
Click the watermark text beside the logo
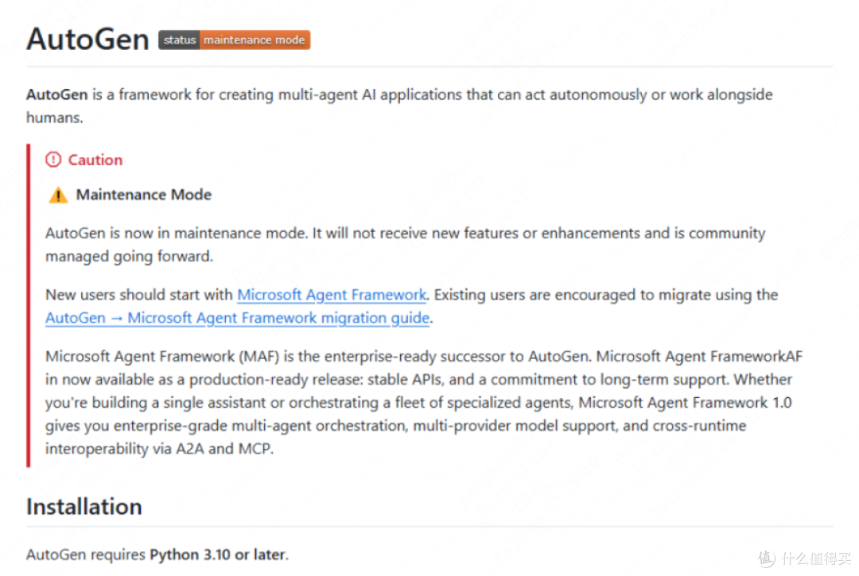click(x=817, y=559)
